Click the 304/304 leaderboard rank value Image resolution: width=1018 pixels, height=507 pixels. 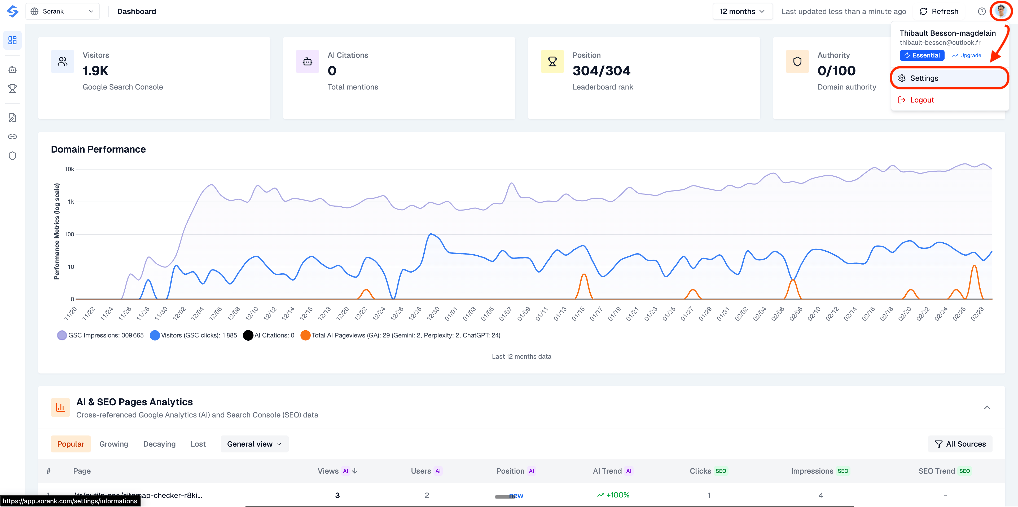pos(602,71)
